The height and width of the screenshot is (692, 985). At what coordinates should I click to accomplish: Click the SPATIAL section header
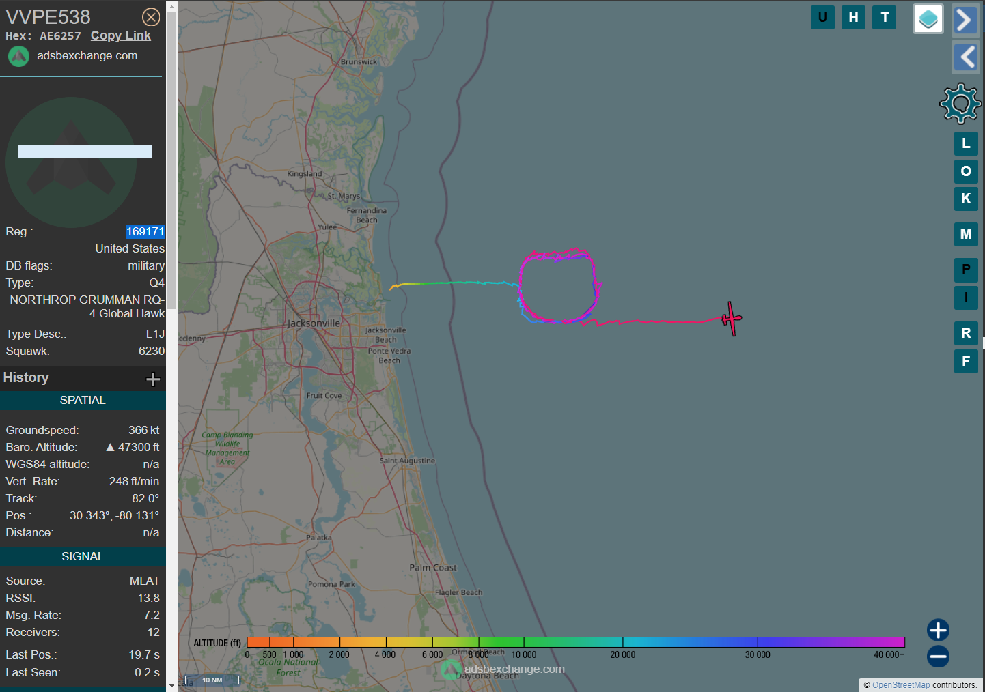[83, 401]
